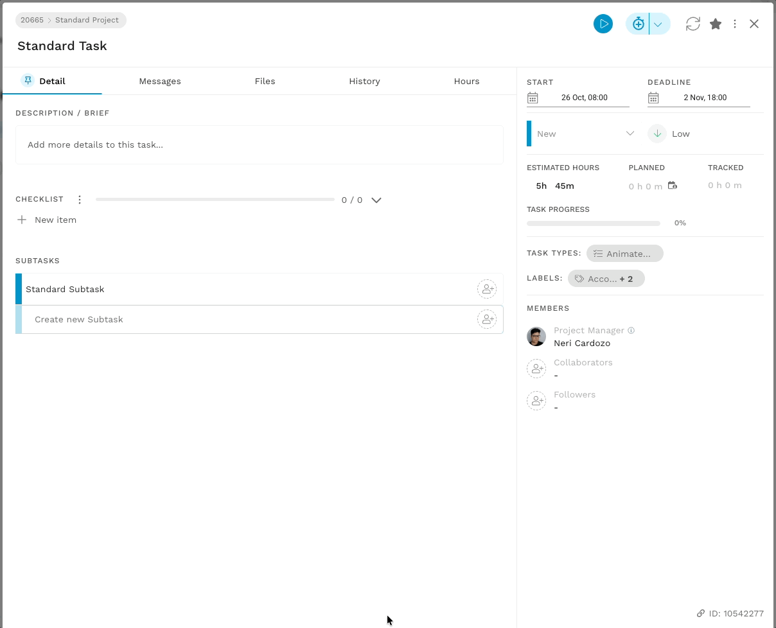Click the add-time stopwatch icon

click(638, 24)
